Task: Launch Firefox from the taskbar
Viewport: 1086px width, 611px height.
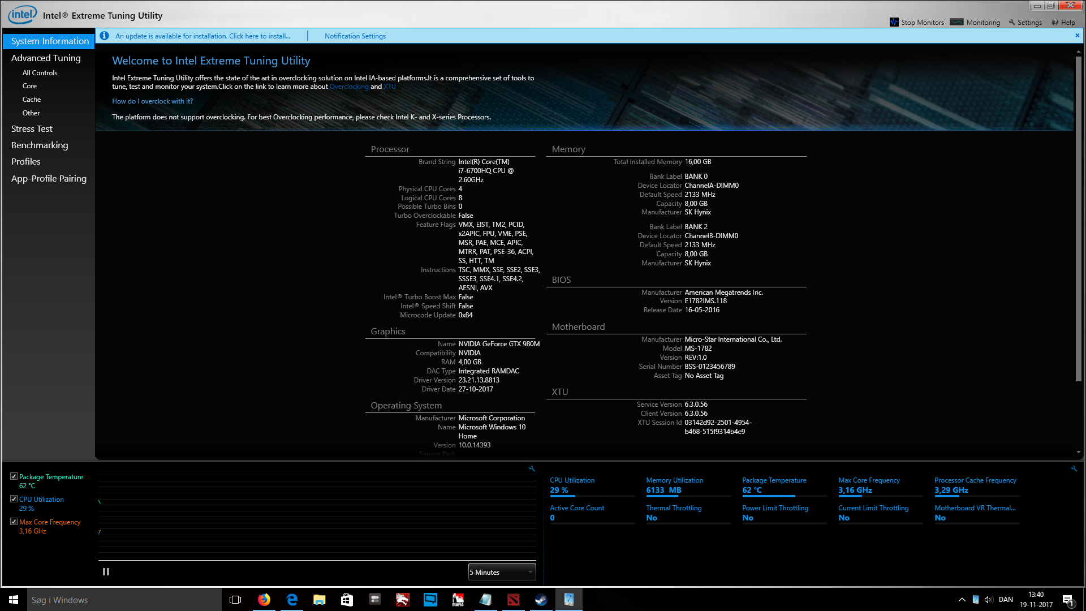Action: pos(264,600)
